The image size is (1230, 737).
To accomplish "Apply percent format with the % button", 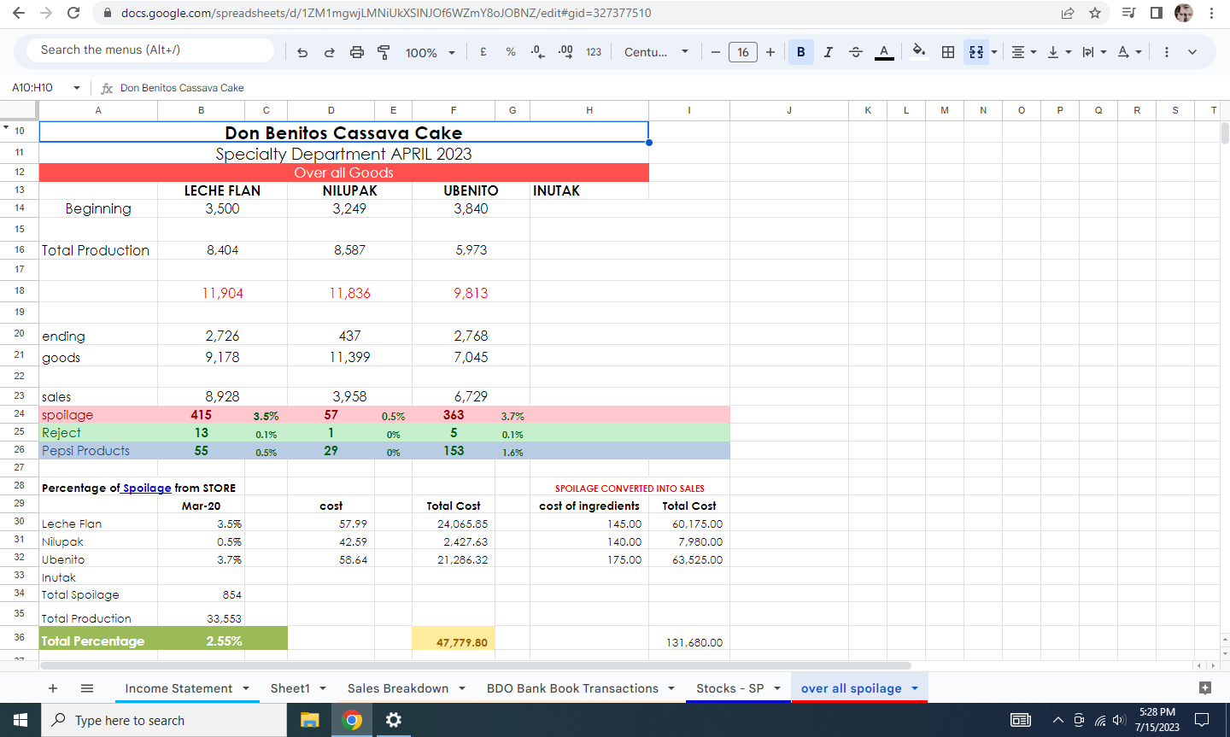I will (511, 52).
